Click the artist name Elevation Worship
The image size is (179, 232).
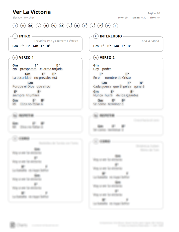pyautogui.click(x=23, y=17)
